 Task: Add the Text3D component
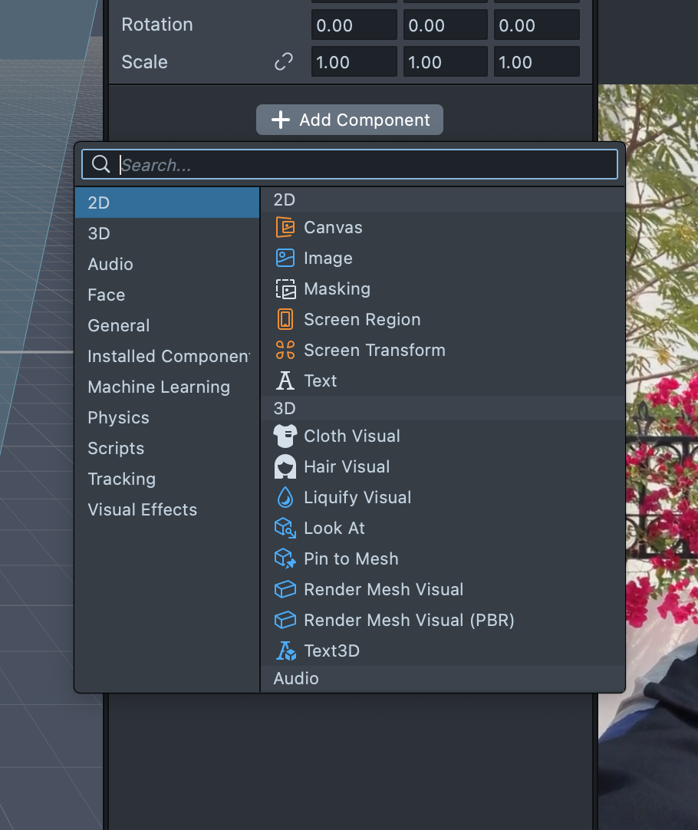331,650
